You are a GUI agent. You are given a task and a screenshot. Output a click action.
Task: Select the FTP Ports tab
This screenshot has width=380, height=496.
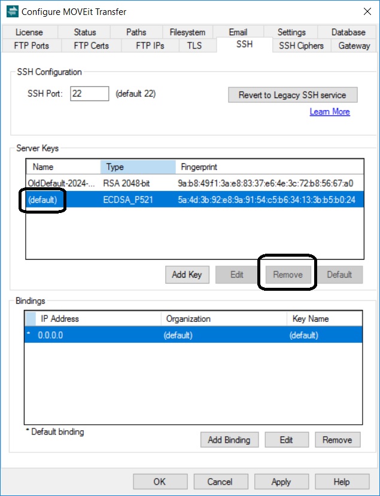tap(31, 45)
